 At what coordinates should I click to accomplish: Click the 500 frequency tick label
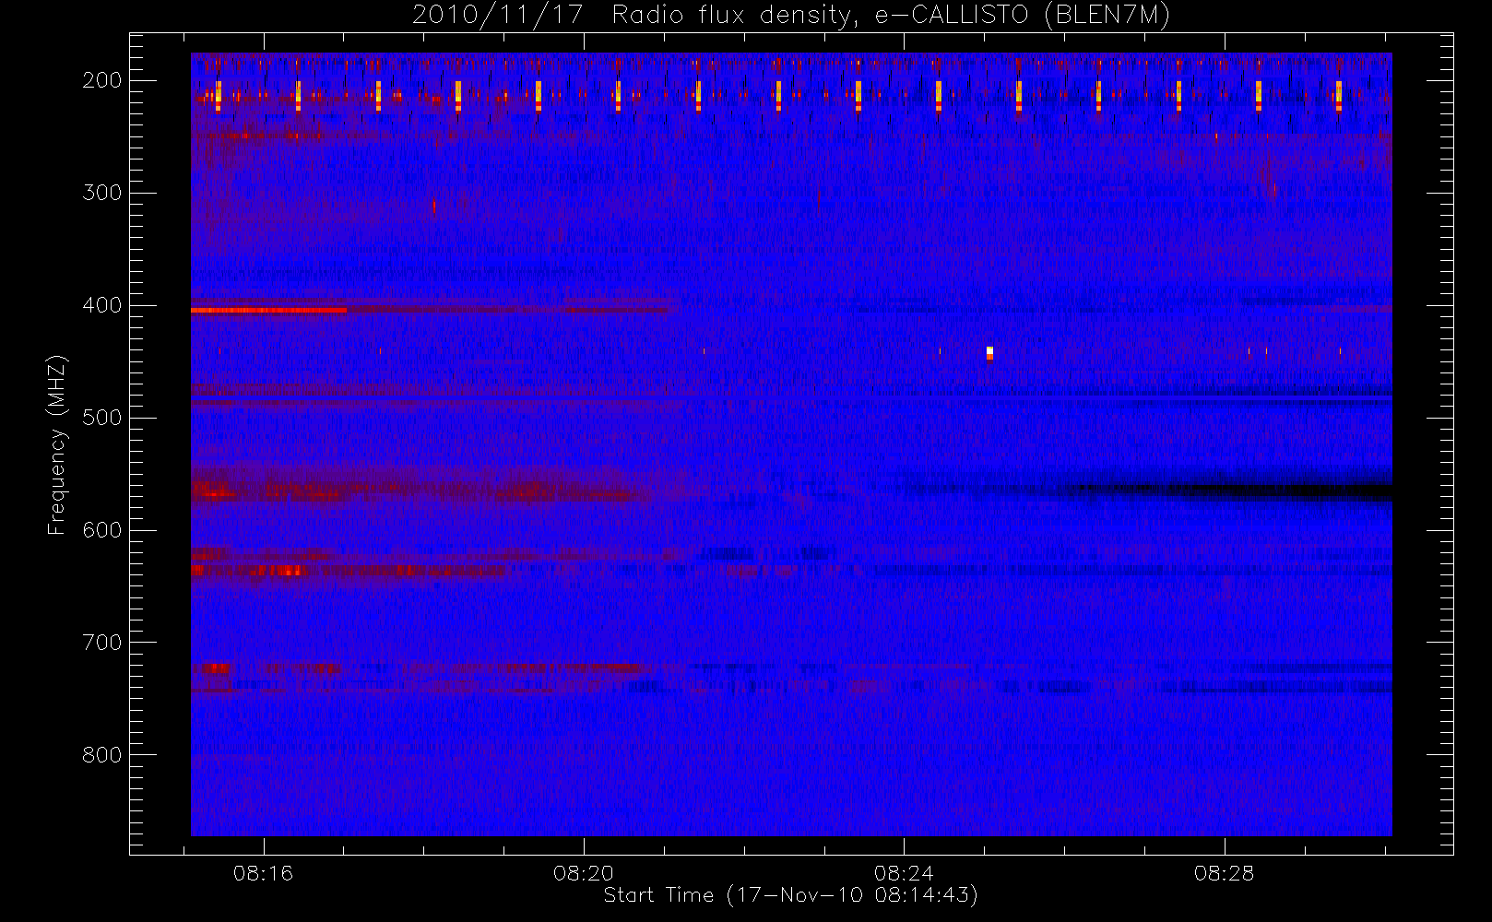point(102,418)
